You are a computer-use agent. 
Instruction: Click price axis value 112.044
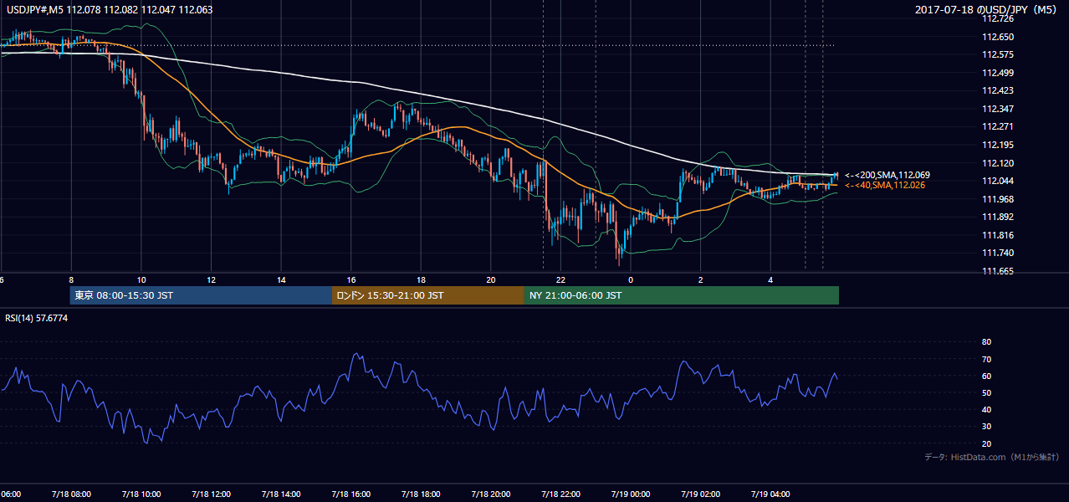997,181
